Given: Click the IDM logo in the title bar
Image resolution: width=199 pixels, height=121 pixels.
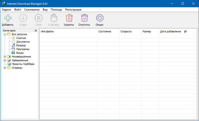Looking at the screenshot, I should [4, 3].
